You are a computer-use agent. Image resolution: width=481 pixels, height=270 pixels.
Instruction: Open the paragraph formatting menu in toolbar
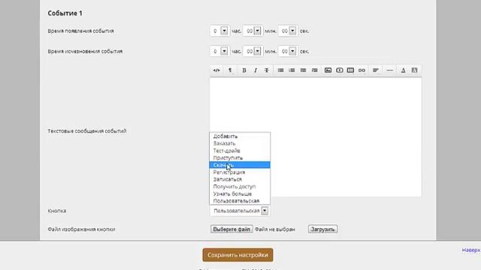pyautogui.click(x=230, y=70)
